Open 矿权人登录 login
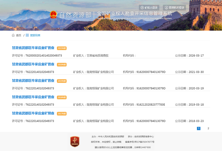 point(149,8)
